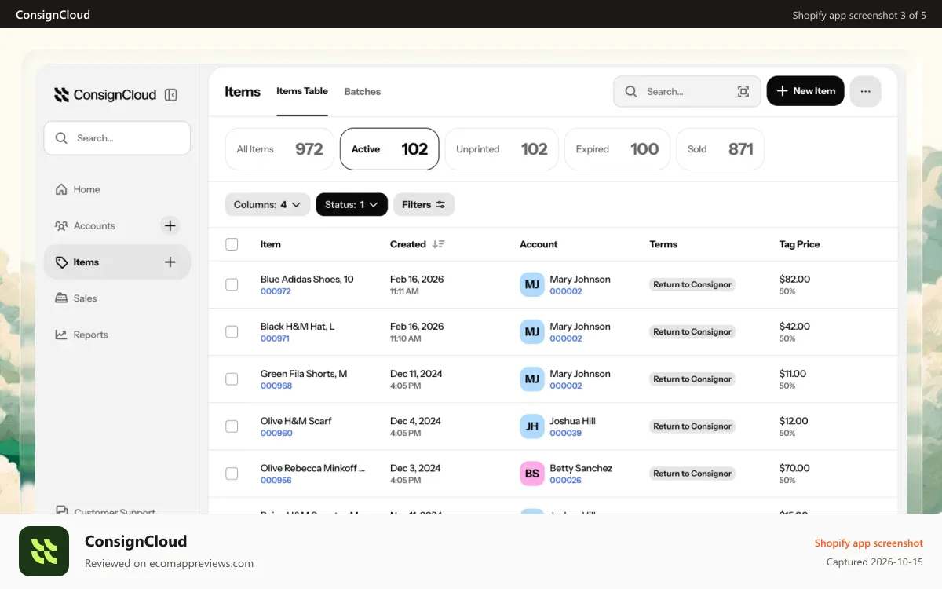Viewport: 942px width, 589px height.
Task: Open item link 000972
Action: click(x=276, y=291)
